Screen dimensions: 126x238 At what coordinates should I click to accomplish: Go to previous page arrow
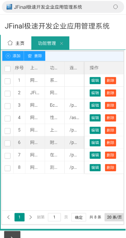tap(8, 217)
